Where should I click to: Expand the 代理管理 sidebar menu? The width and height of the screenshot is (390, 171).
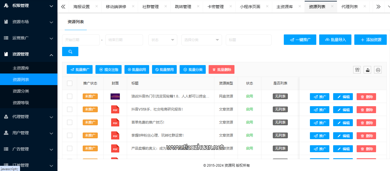[x=29, y=117]
